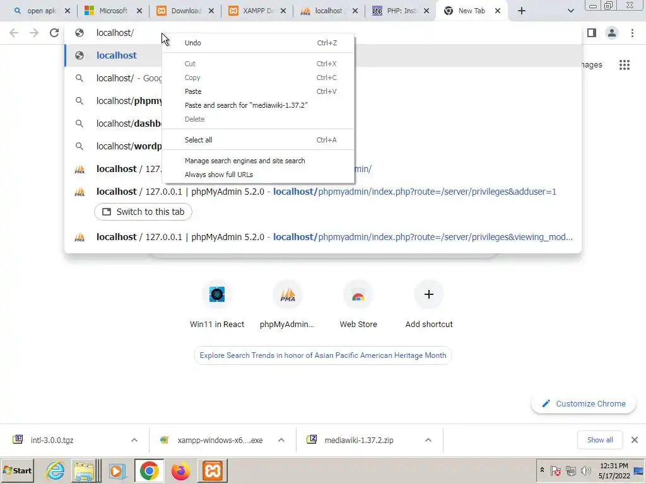Image resolution: width=646 pixels, height=484 pixels.
Task: Close the 'open apk' tab
Action: click(68, 11)
